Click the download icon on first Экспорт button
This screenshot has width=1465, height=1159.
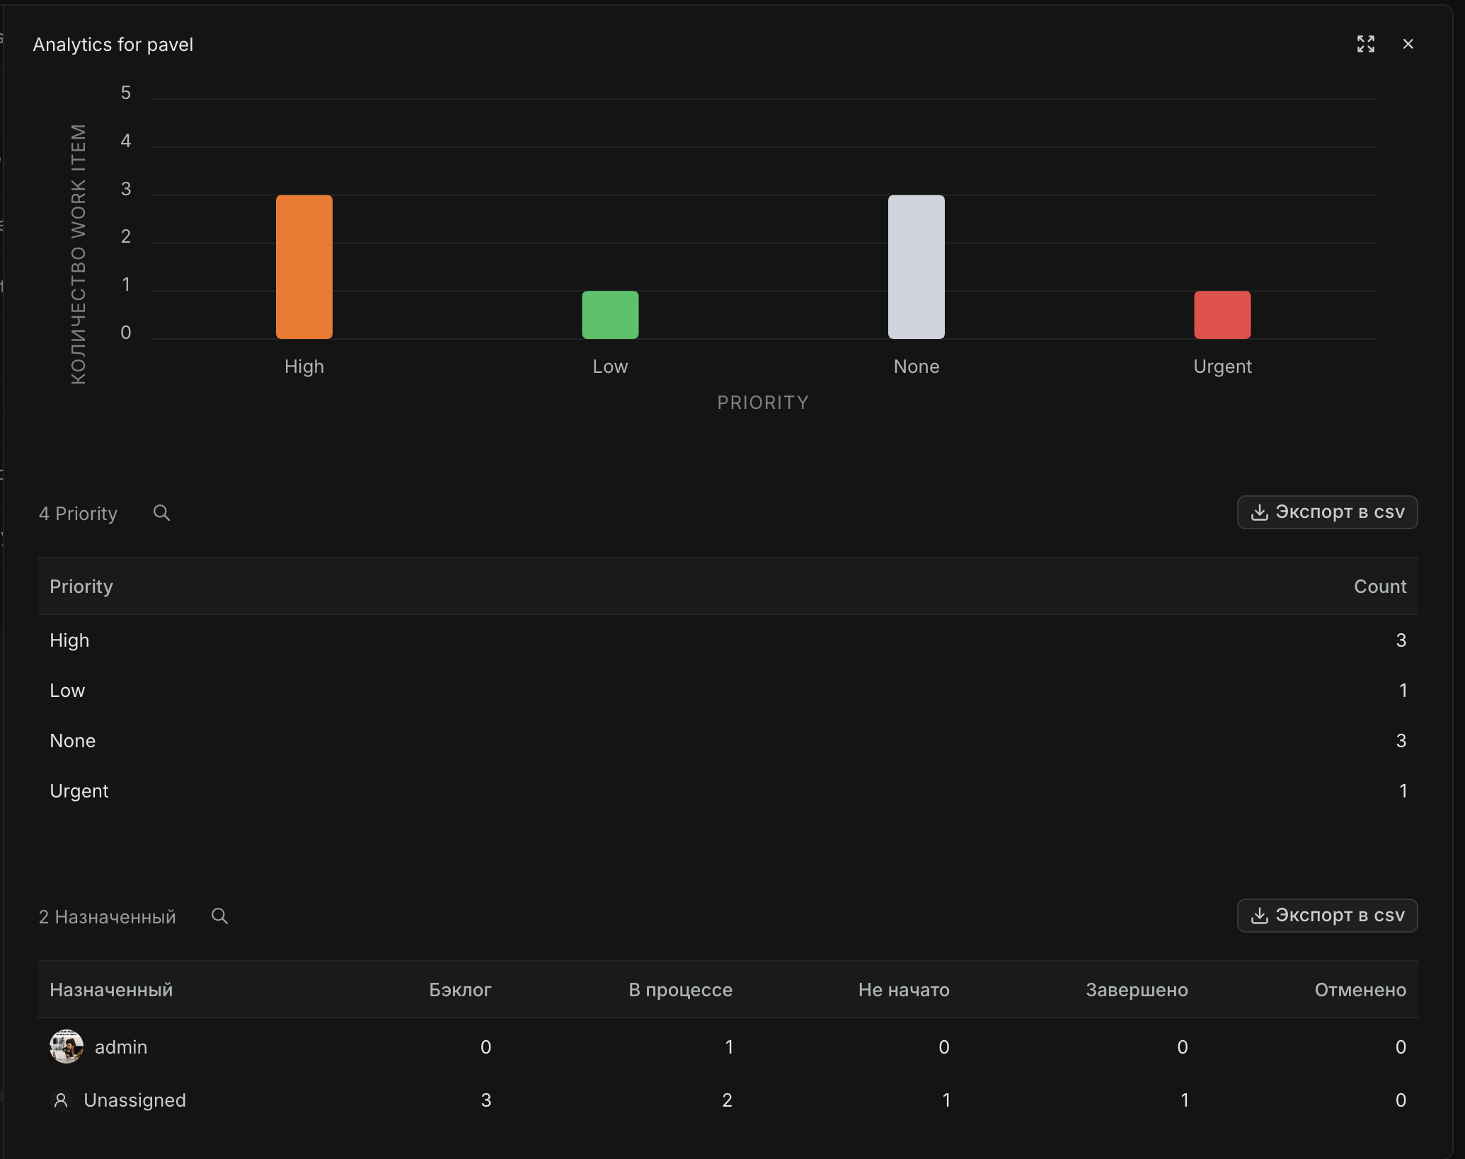(1260, 512)
